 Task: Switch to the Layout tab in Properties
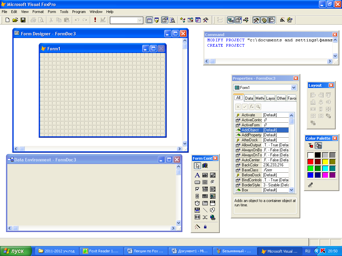tap(271, 98)
